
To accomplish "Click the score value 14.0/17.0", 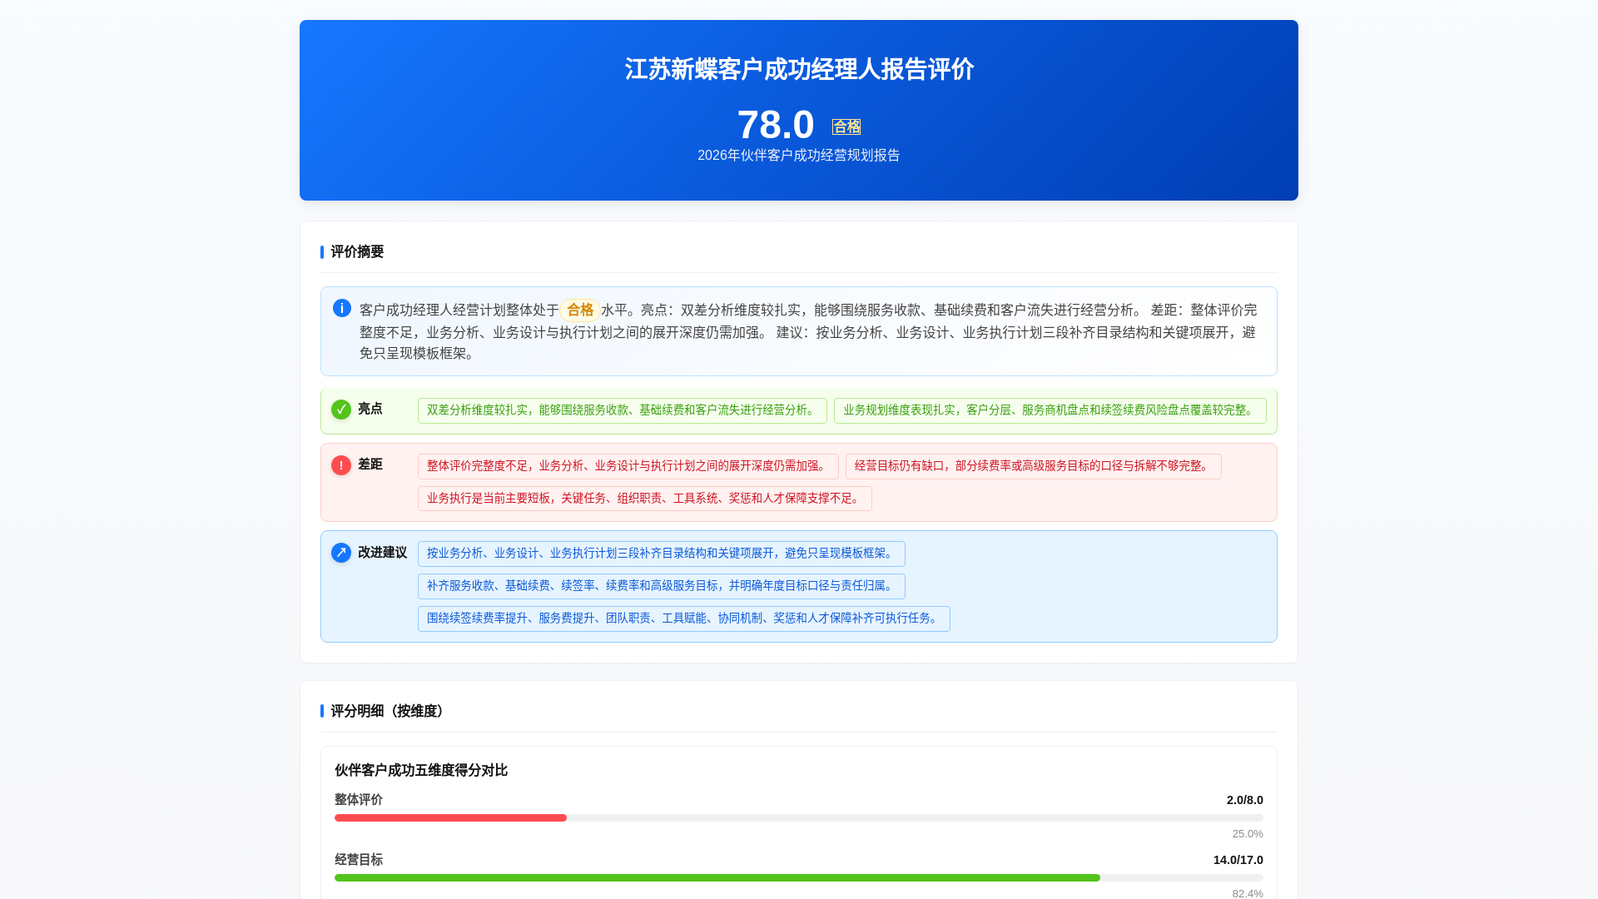I will 1238,860.
